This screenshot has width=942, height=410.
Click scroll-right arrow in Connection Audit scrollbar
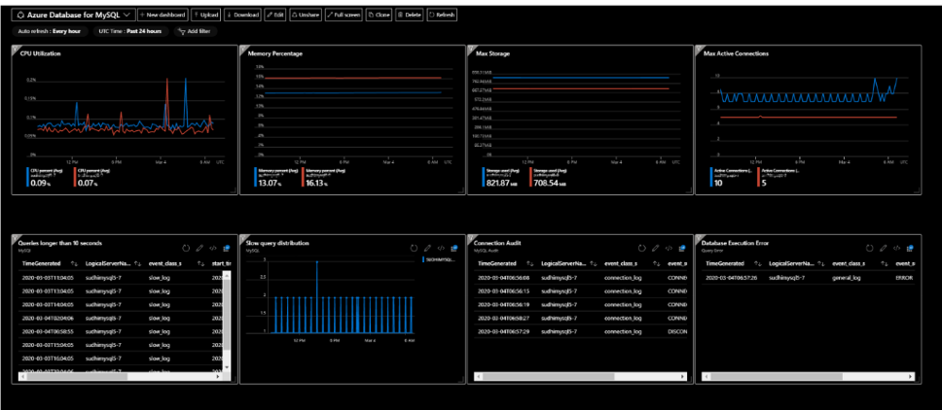click(683, 377)
